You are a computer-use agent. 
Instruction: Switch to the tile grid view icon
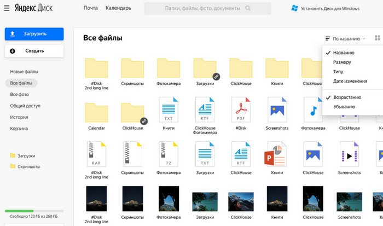[378, 38]
